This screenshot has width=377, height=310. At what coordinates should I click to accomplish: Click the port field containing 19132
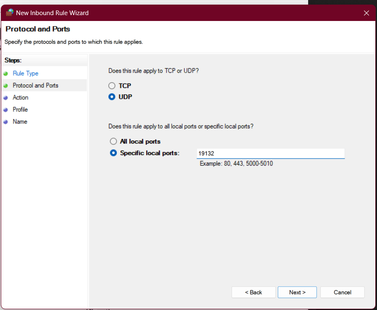click(x=270, y=154)
